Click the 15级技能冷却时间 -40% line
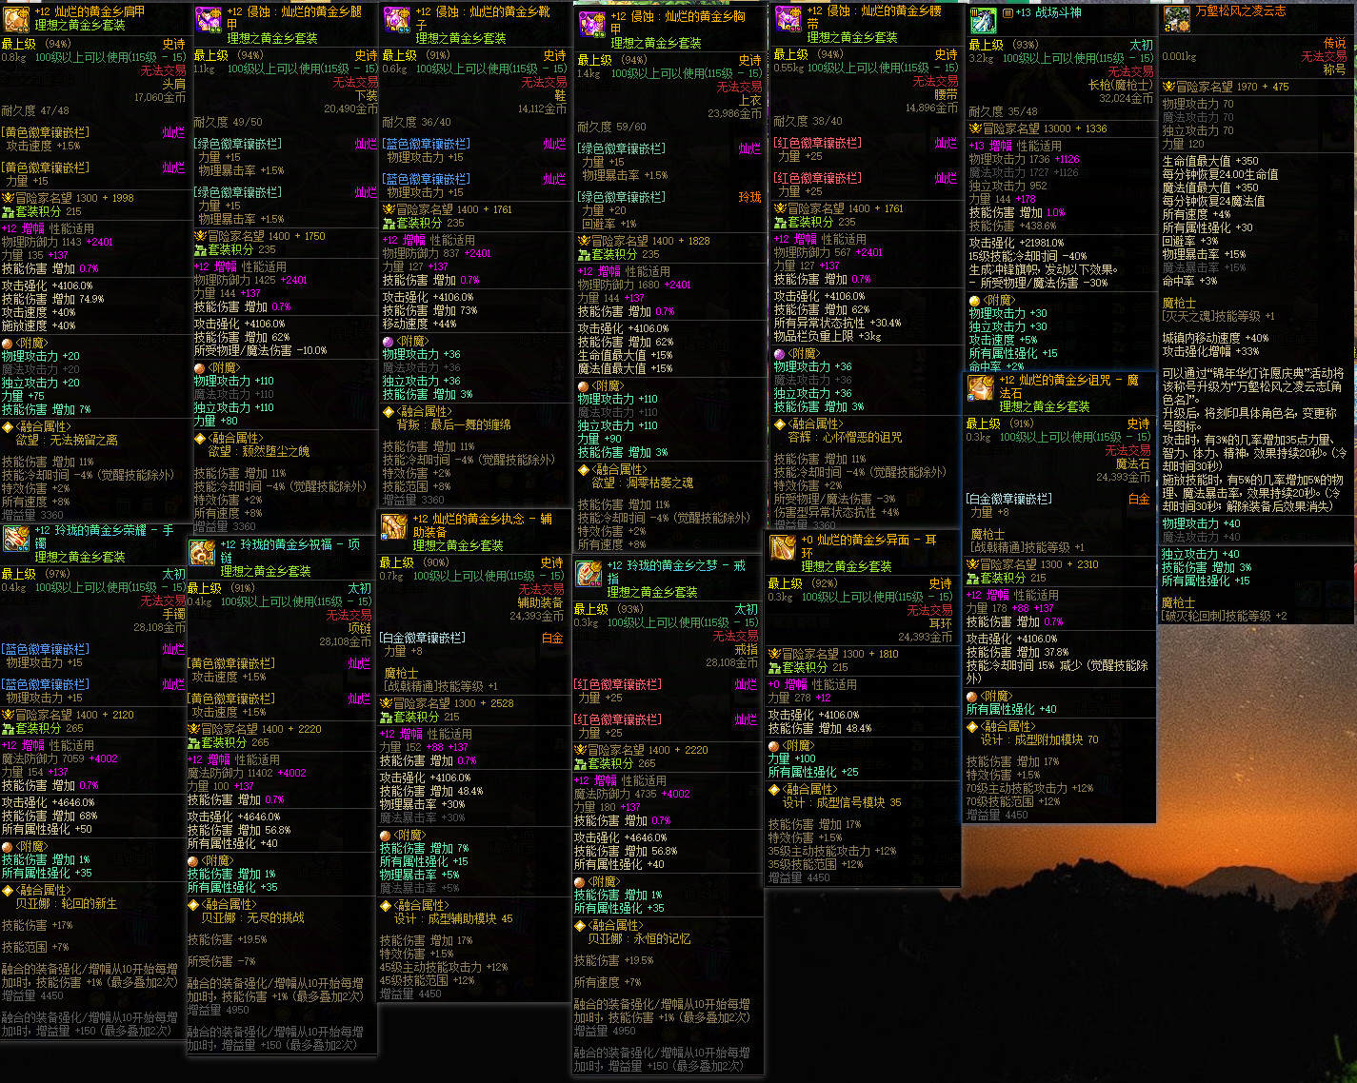1357x1083 pixels. click(x=1028, y=256)
